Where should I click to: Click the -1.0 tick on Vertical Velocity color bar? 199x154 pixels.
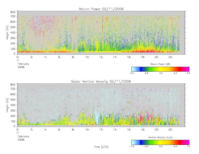point(132,146)
